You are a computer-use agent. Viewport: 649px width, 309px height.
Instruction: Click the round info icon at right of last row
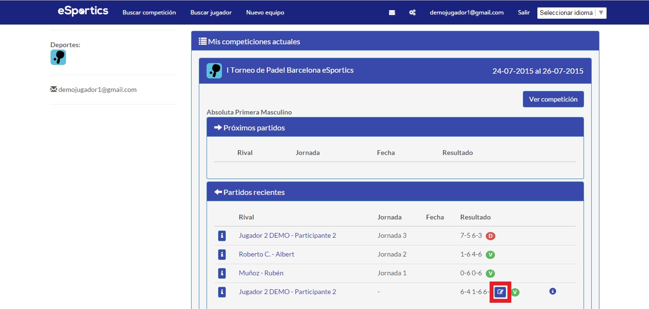coord(553,291)
